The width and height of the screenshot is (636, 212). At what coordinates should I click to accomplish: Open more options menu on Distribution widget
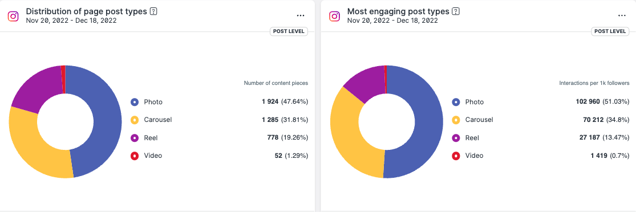(301, 15)
